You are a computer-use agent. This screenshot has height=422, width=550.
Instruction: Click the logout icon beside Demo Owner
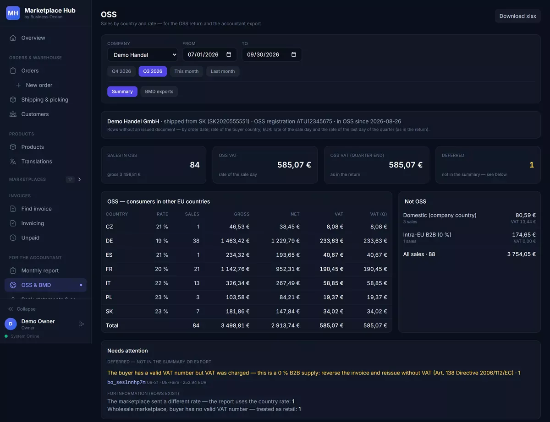coord(81,324)
